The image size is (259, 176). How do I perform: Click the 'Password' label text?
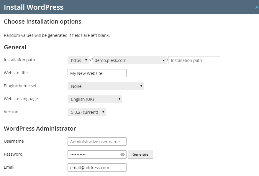pyautogui.click(x=13, y=154)
